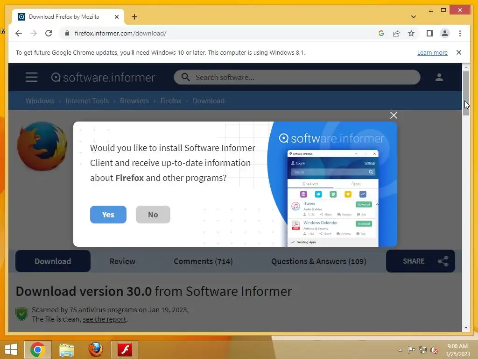The height and width of the screenshot is (359, 478).
Task: Click the Chrome taskbar icon
Action: [x=38, y=350]
